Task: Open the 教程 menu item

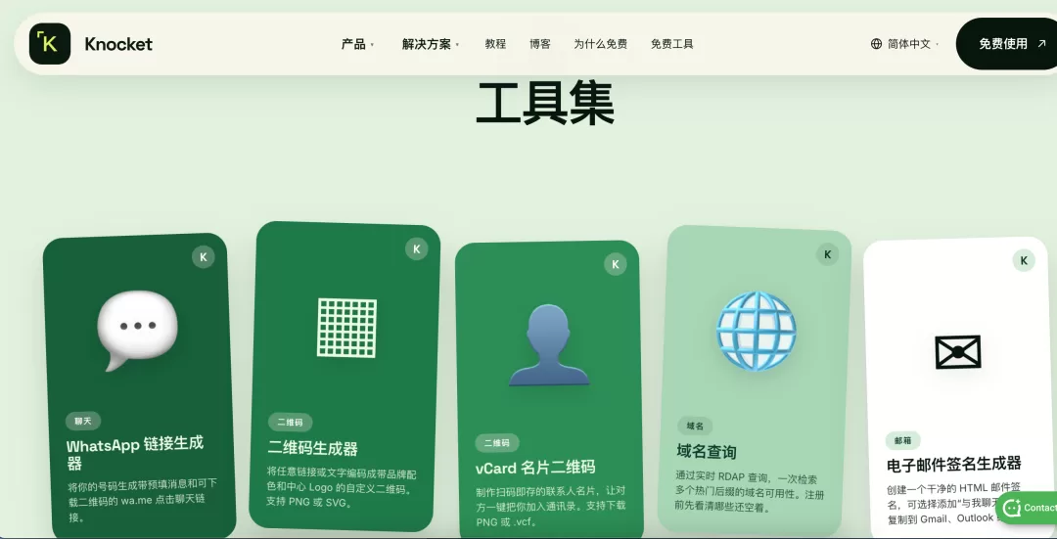Action: tap(495, 44)
